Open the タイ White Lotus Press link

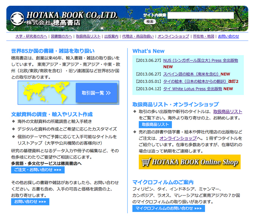click(x=193, y=89)
